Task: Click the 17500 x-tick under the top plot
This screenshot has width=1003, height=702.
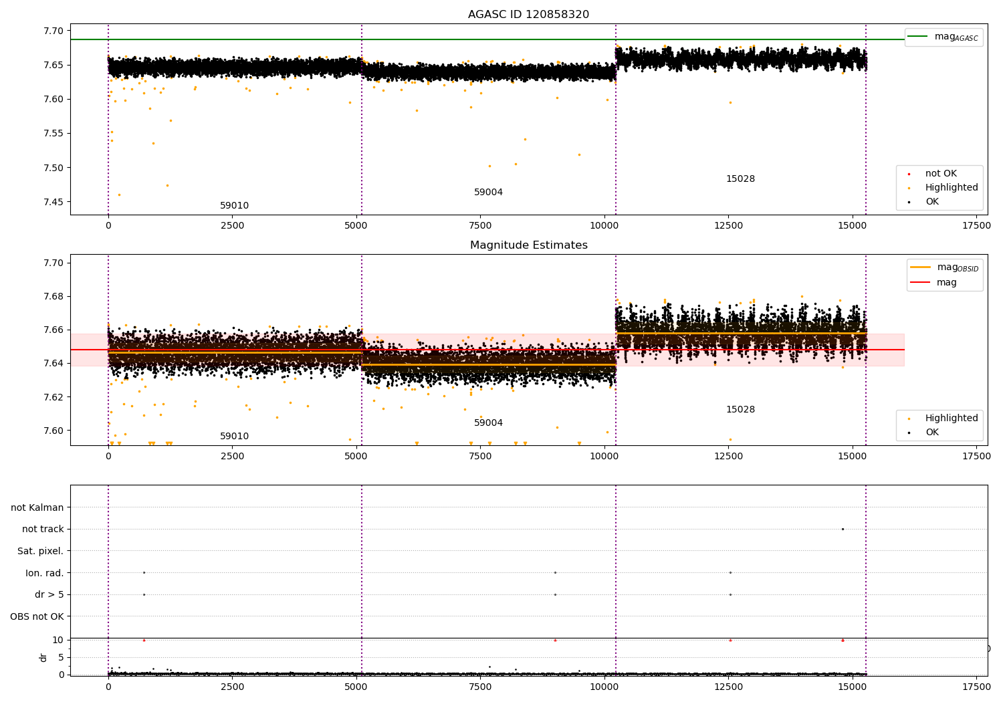Action: (x=976, y=226)
